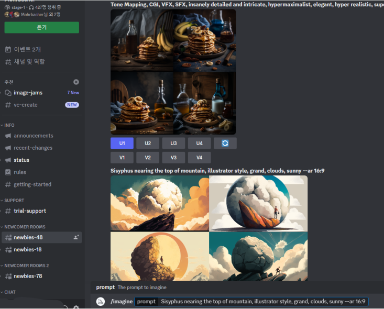Open the bottom-right pancake image with milk
This screenshot has height=309, width=384.
coord(205,103)
